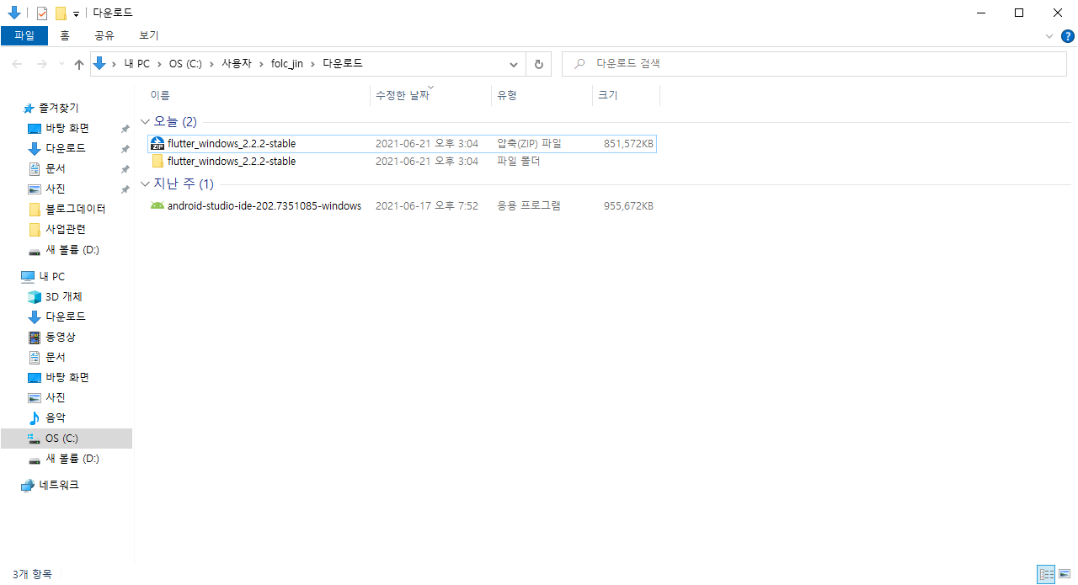
Task: Open the 파일 ribbon tab
Action: point(24,35)
